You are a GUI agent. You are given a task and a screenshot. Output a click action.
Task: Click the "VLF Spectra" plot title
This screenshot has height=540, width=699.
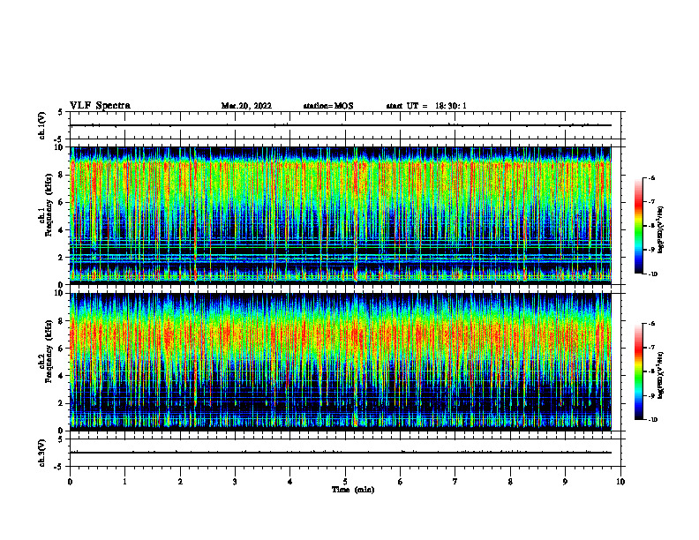pos(101,106)
